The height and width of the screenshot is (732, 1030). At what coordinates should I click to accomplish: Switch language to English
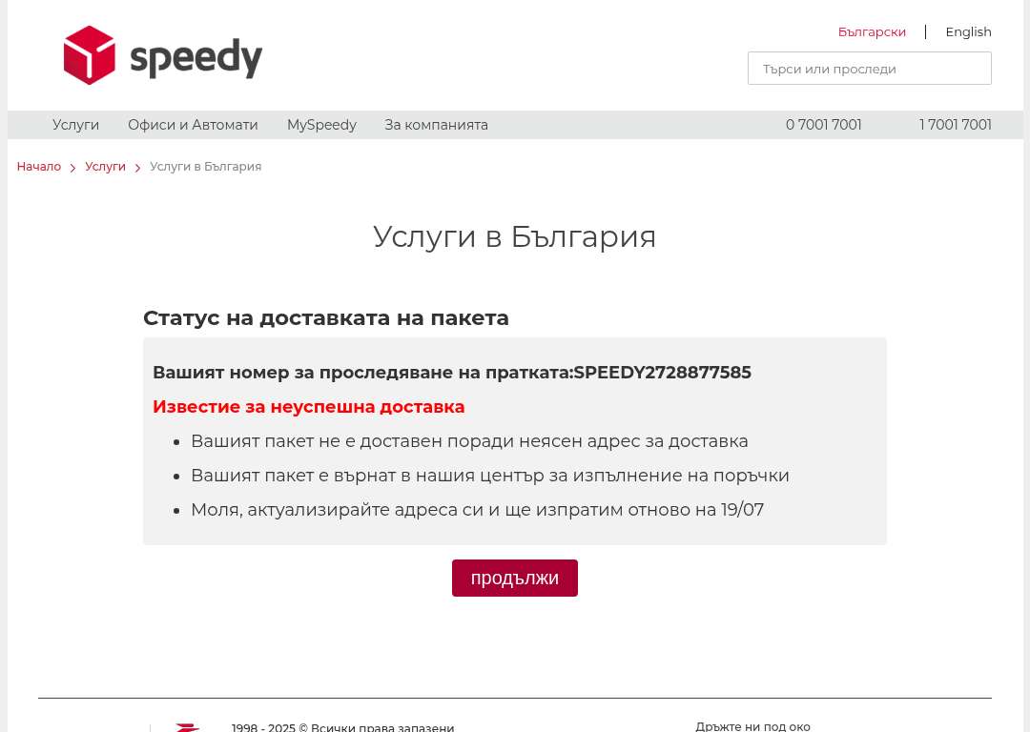tap(968, 31)
